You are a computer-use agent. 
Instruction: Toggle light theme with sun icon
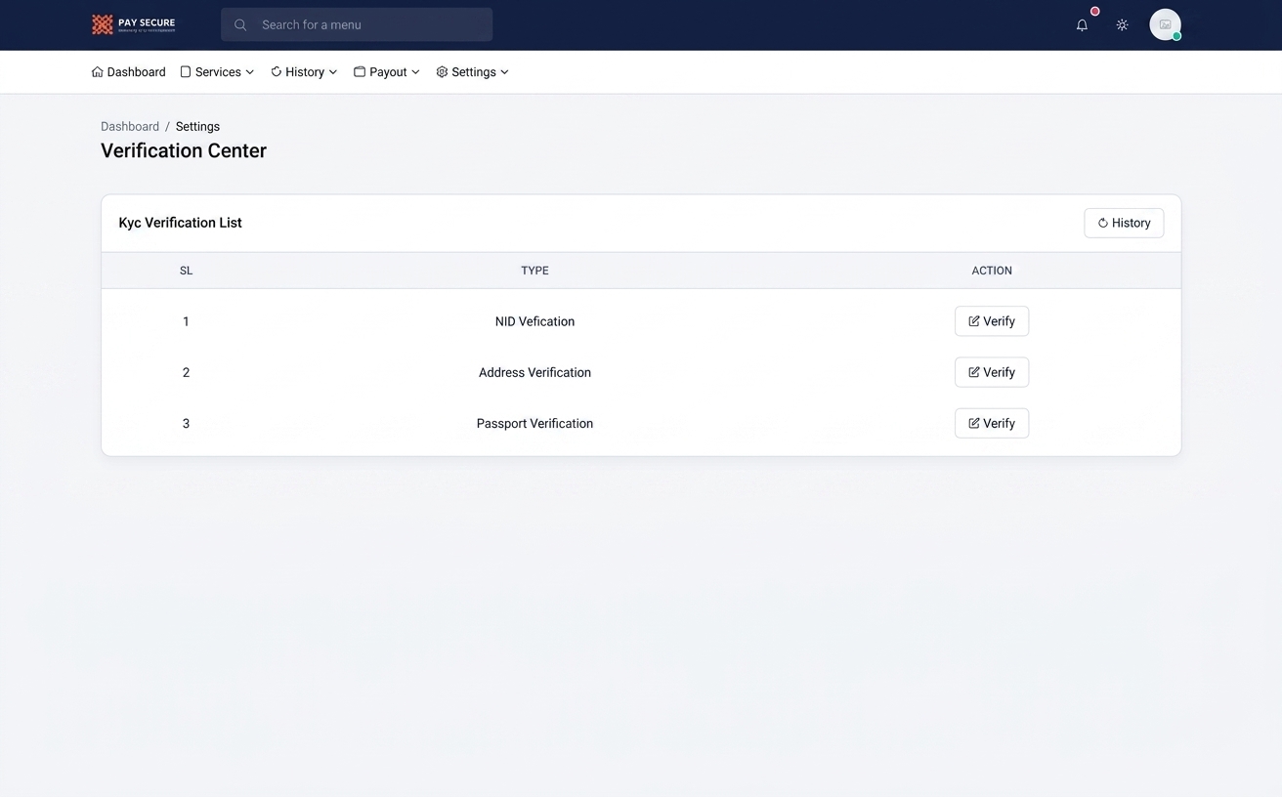(1122, 25)
